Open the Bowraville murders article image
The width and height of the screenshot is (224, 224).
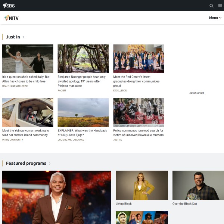139,112
